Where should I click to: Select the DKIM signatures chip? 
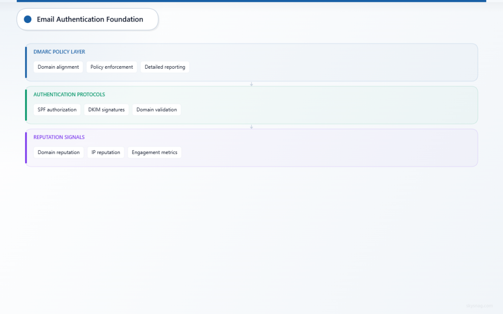pos(106,109)
